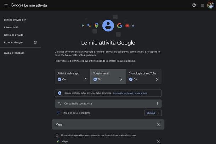Click blue check status under Spostamenti

pos(95,79)
